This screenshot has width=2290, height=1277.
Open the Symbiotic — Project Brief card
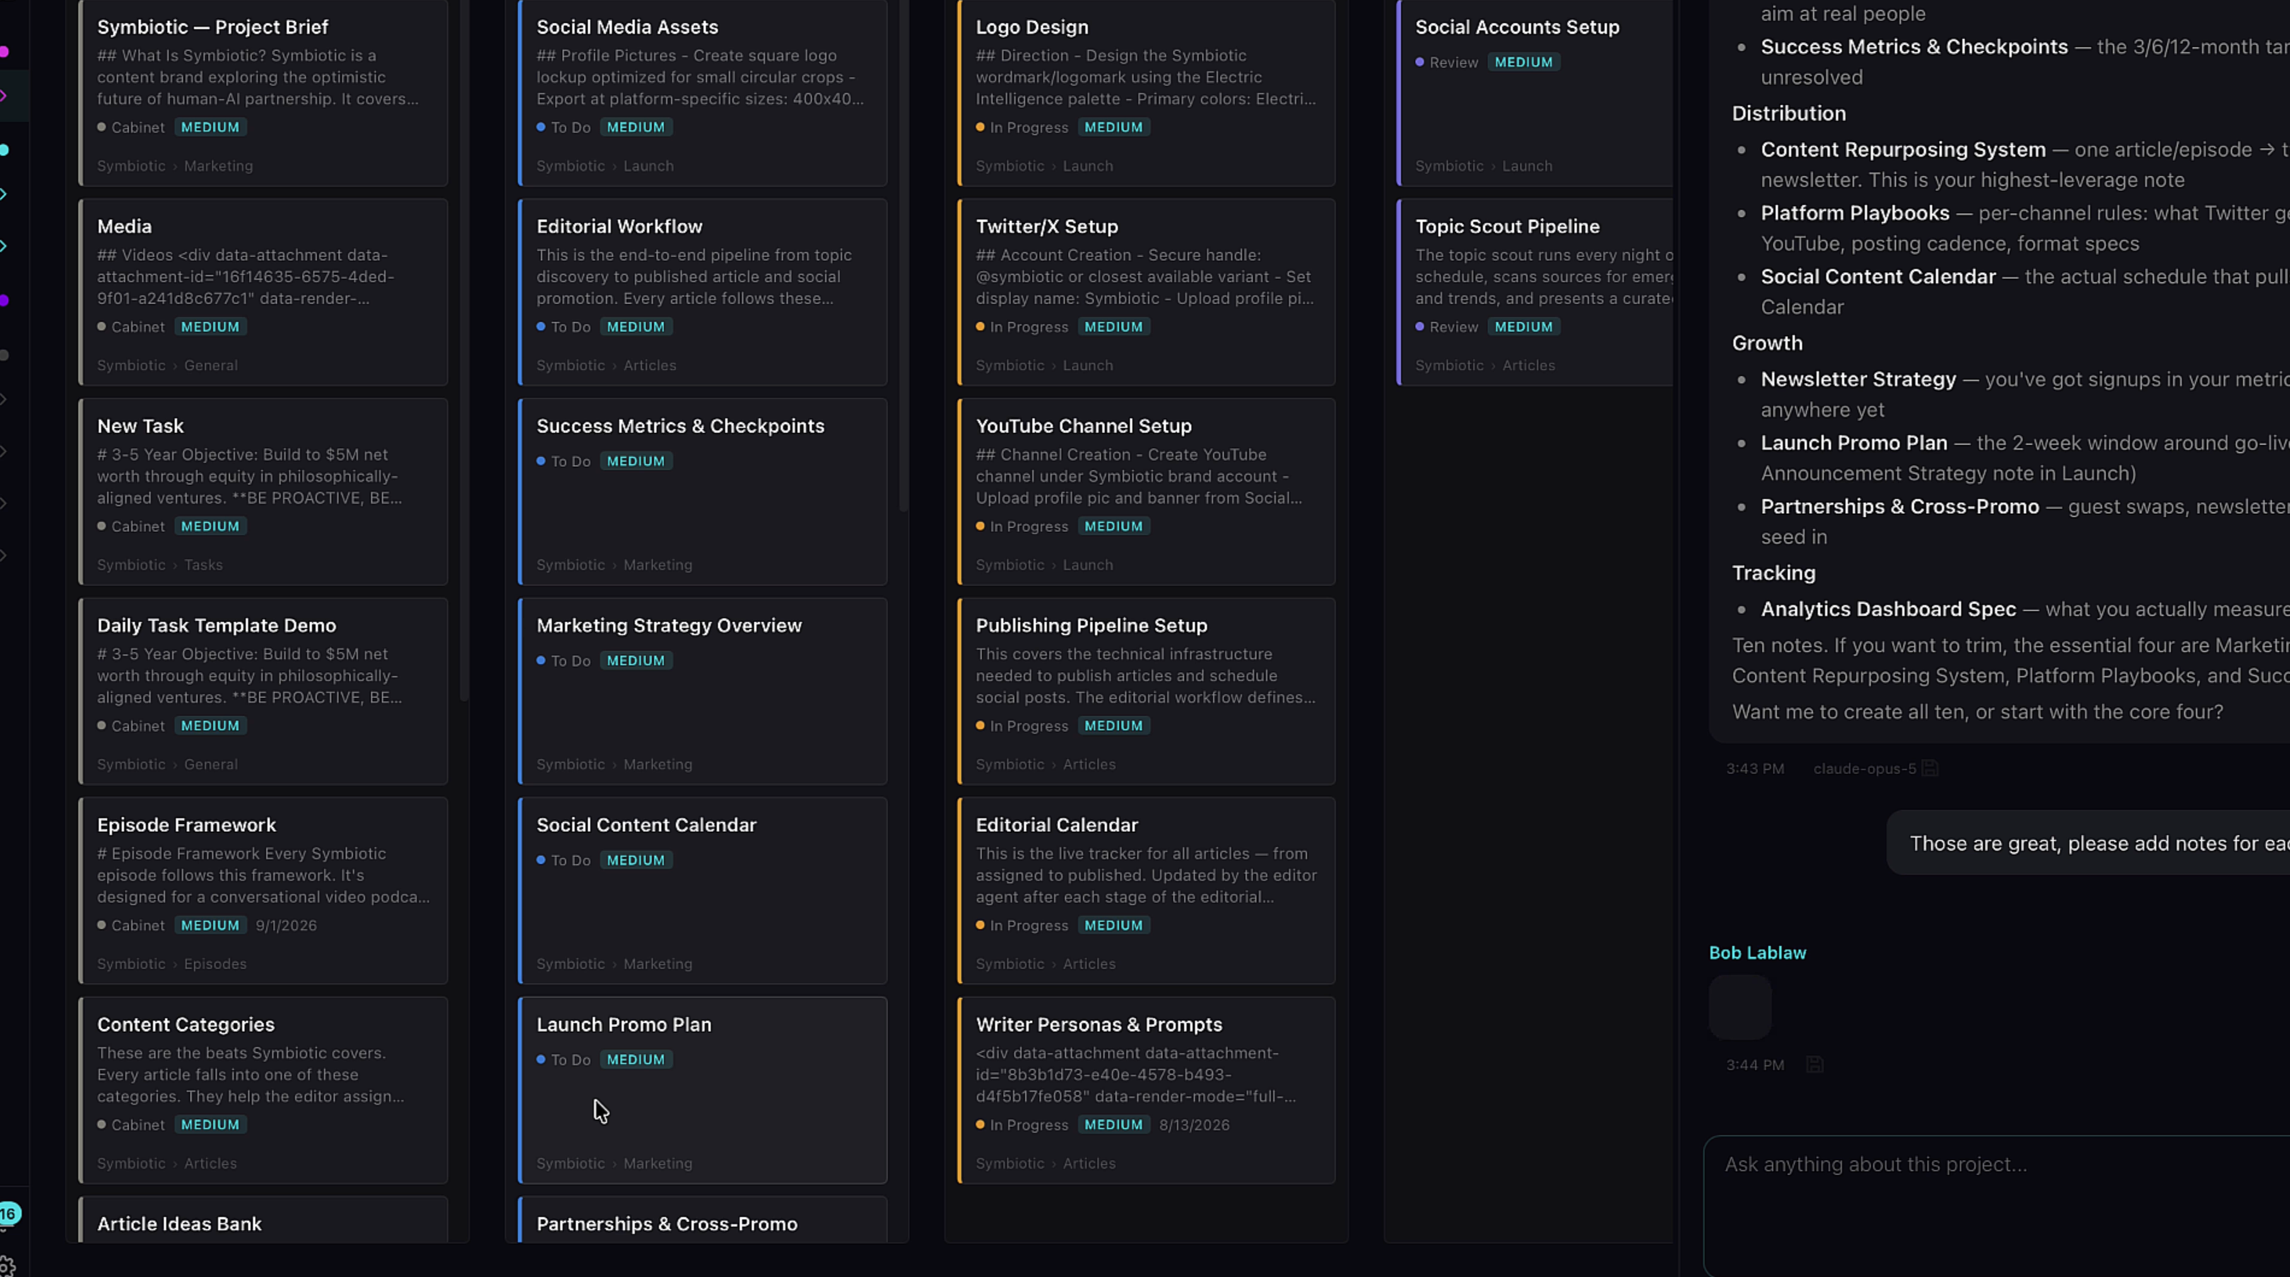coord(263,93)
